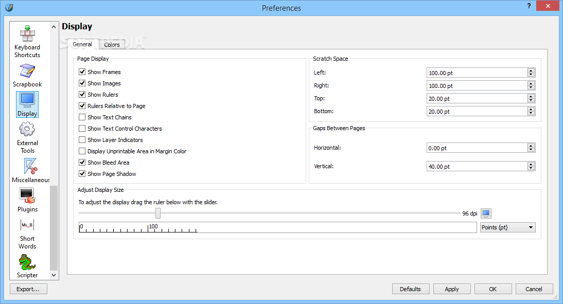
Task: Restore settings with Defaults button
Action: point(410,289)
